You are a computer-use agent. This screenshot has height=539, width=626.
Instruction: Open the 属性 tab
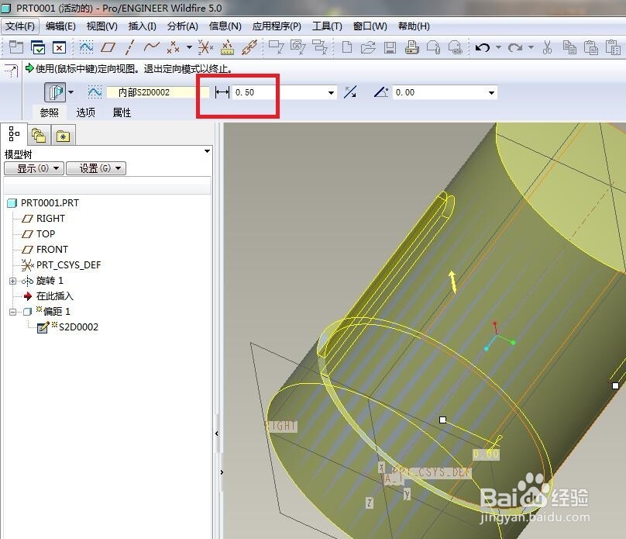coord(122,112)
